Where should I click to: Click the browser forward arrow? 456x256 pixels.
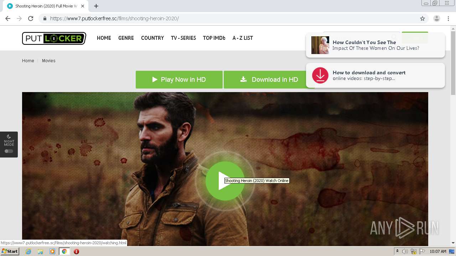point(19,18)
